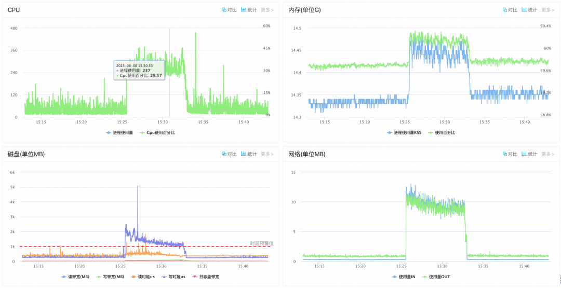Open 更多 in the 磁盘 panel
561x288 pixels.
[267, 154]
